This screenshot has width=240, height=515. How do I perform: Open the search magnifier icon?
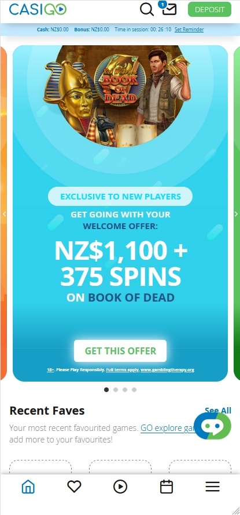tap(147, 9)
